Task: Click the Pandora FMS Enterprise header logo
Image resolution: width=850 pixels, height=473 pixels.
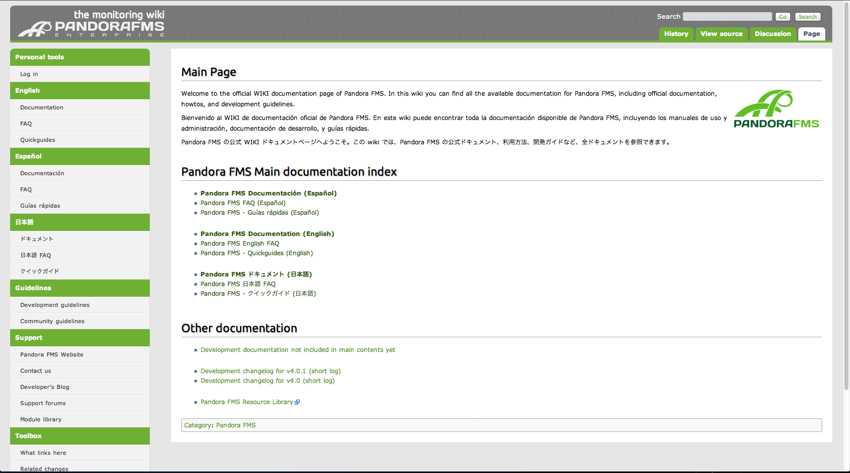Action: [92, 24]
